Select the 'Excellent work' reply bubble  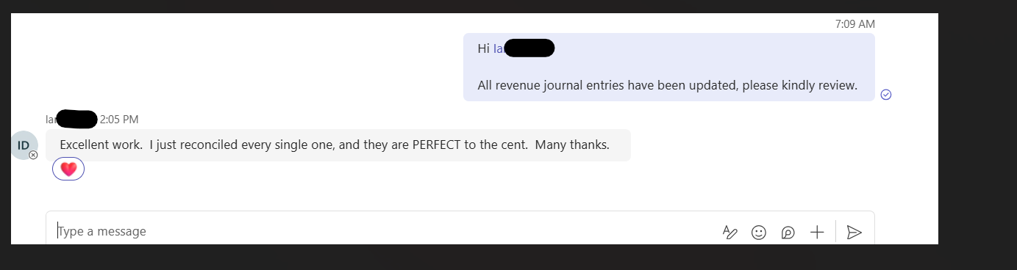point(338,145)
